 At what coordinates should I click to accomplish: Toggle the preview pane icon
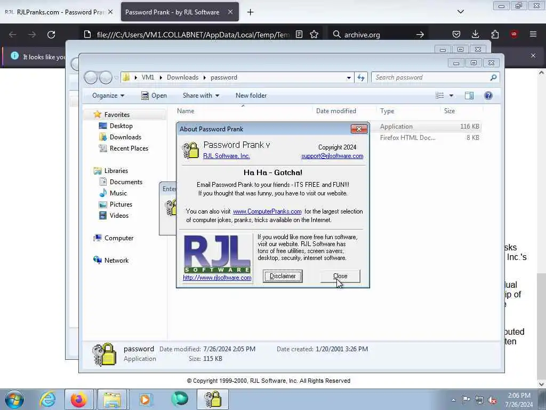(469, 96)
